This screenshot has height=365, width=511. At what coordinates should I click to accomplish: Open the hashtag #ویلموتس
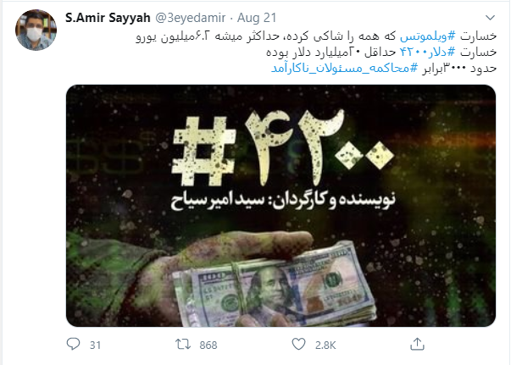(427, 36)
